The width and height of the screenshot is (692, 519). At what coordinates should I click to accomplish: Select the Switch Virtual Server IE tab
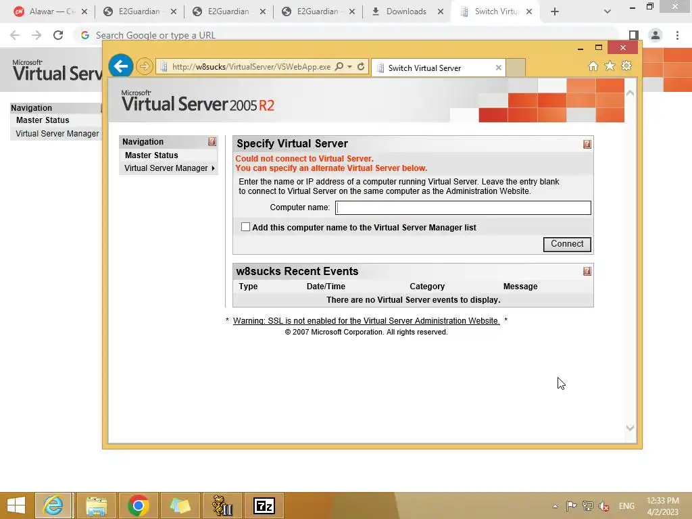(437, 68)
